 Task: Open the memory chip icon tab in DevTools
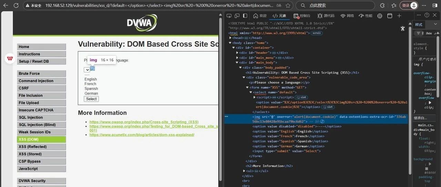[x=380, y=16]
